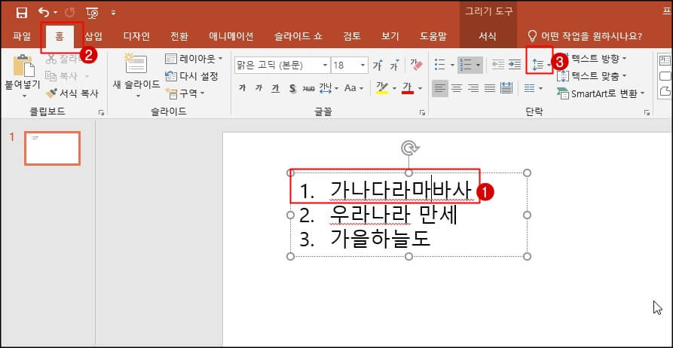The height and width of the screenshot is (348, 673).
Task: Select left text alignment
Action: [x=440, y=88]
